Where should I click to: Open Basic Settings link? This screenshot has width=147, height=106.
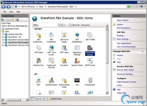click(123, 39)
